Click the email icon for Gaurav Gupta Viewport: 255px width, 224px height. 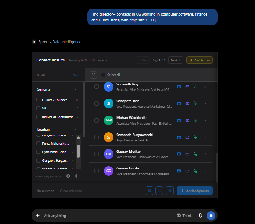(187, 171)
